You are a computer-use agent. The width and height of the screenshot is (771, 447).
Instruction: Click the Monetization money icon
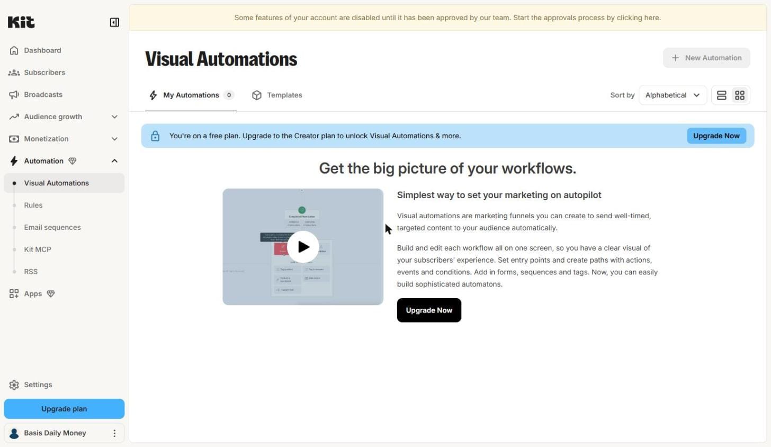[14, 139]
